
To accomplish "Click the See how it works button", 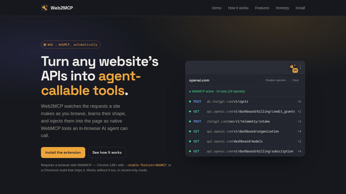I will pos(107,152).
